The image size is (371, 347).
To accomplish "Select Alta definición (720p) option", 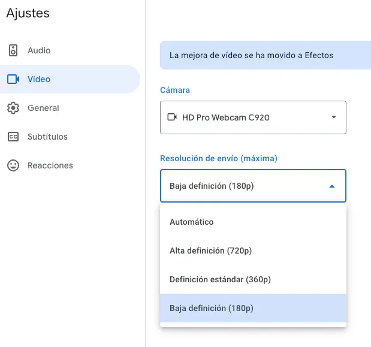I will coord(210,251).
